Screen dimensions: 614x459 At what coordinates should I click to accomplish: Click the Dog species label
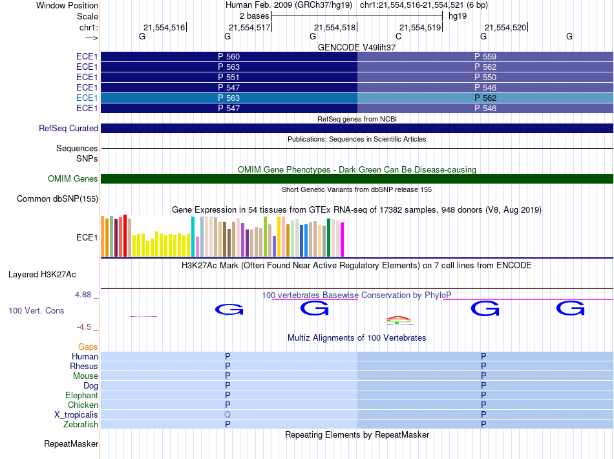click(90, 386)
